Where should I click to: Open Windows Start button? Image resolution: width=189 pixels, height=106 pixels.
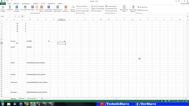click(x=3, y=104)
